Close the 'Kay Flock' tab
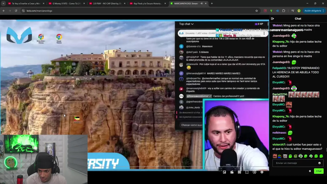 165,4
